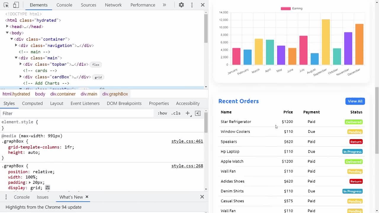Open the Accessibility tab
The image size is (379, 213).
point(188,103)
